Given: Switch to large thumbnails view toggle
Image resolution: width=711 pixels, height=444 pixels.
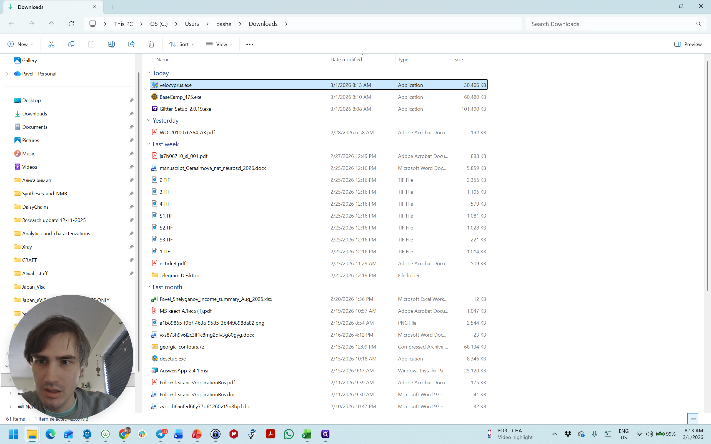Looking at the screenshot, I should coord(703,418).
